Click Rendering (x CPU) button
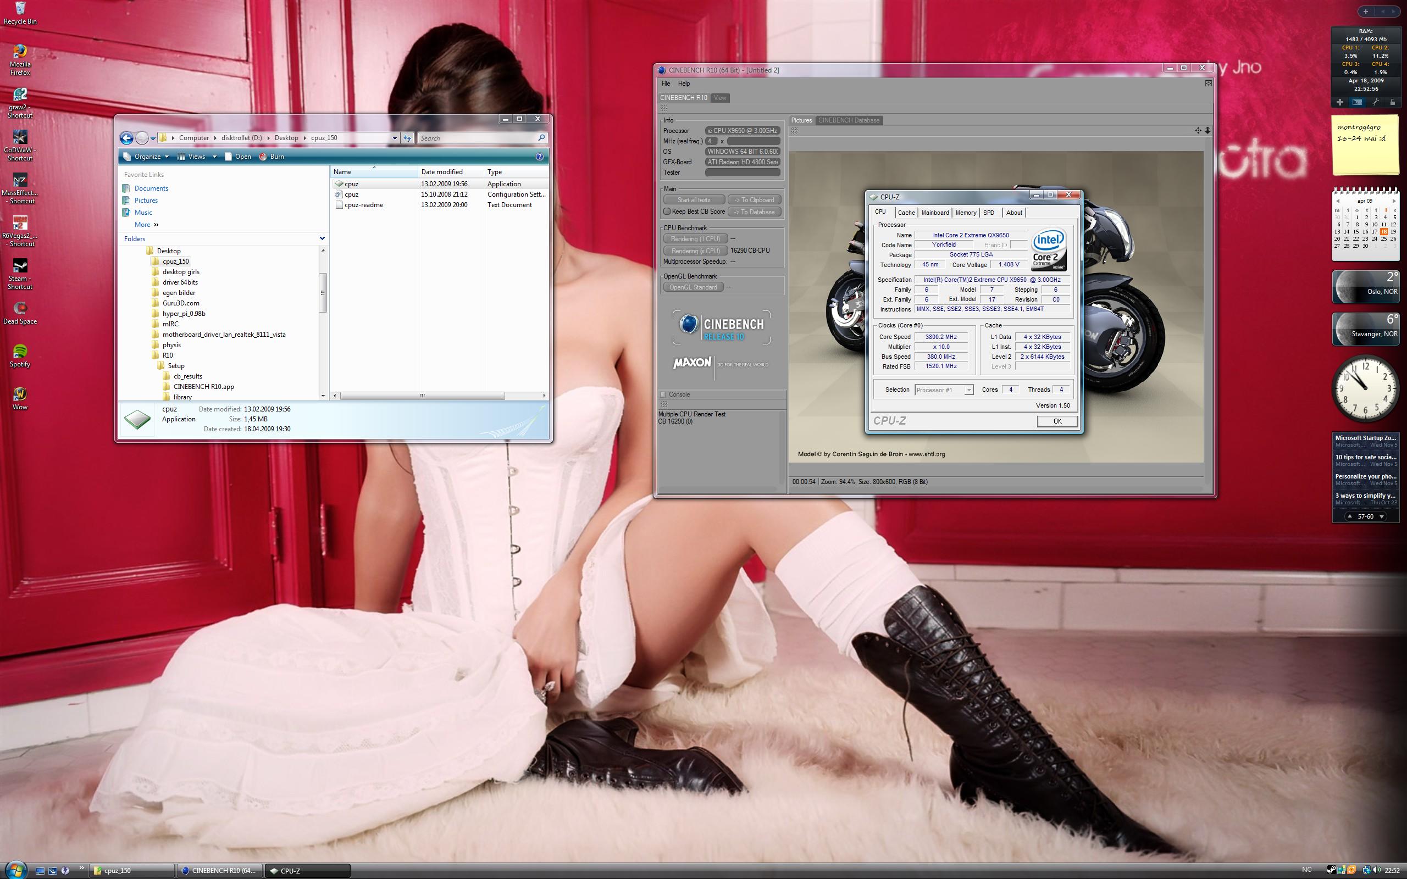1407x879 pixels. (695, 251)
